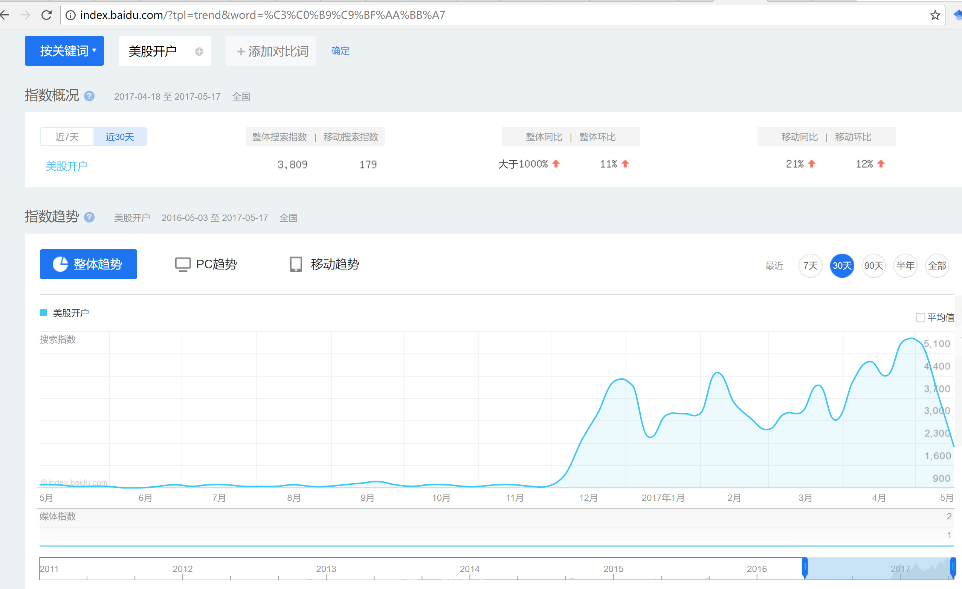Click the 整体环比 up arrow indicator

pos(625,164)
